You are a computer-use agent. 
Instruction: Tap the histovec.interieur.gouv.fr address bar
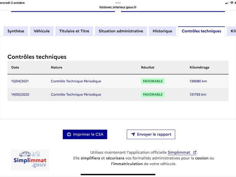[118, 7]
